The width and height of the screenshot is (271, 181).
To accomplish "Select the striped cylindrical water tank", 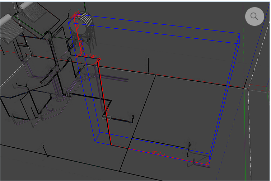I will click(82, 23).
